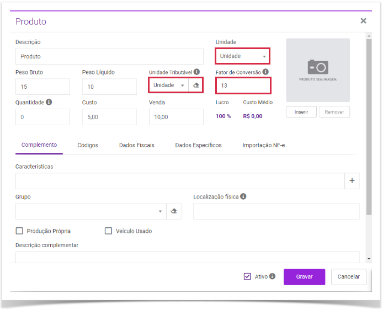Toggle the Ativo checkbox
383x310 pixels.
[x=247, y=276]
